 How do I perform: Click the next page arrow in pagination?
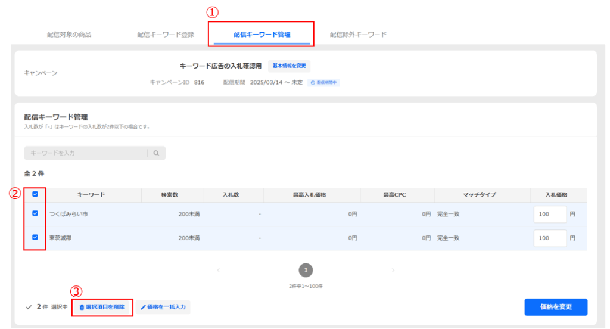pos(393,271)
